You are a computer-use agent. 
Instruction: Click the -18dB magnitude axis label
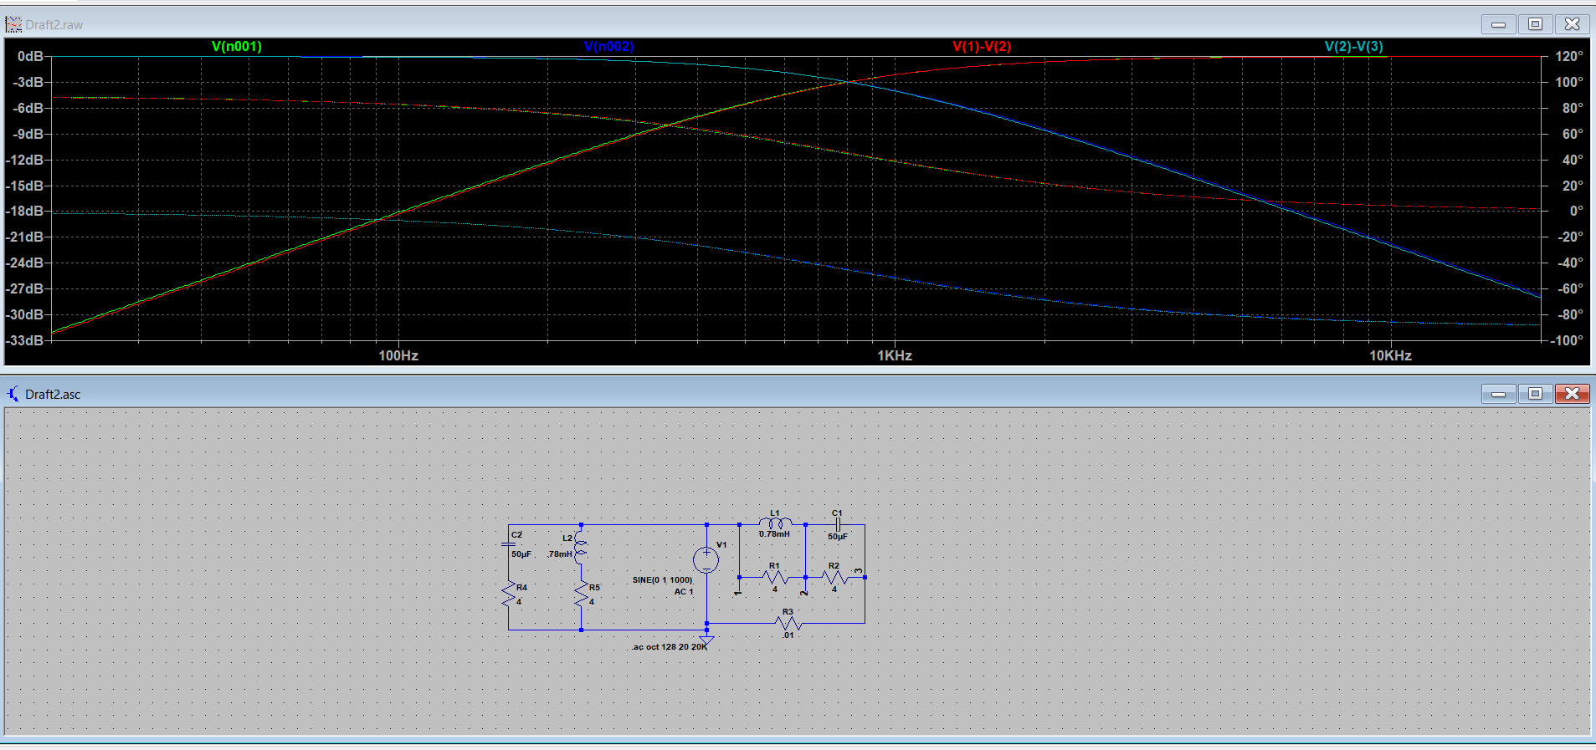pyautogui.click(x=25, y=211)
